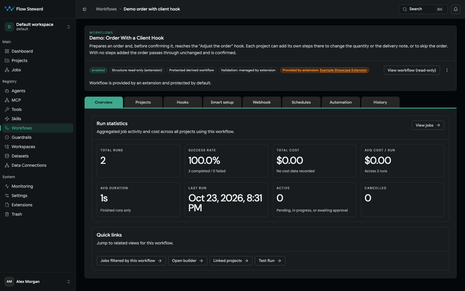Click the Open builder button

[187, 261]
